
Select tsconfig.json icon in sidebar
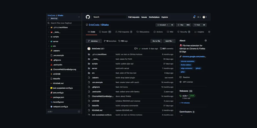[x=51, y=102]
